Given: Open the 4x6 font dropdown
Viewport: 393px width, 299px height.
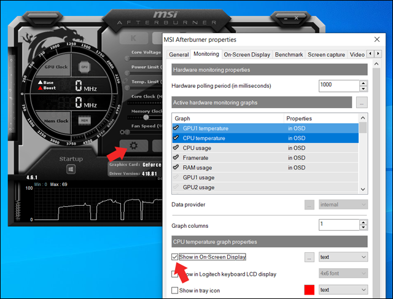Looking at the screenshot, I should pos(343,273).
